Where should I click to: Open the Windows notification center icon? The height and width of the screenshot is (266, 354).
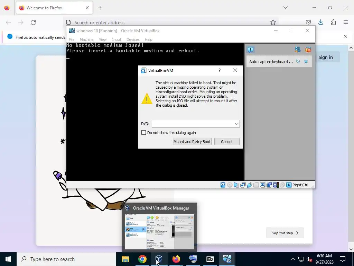click(343, 259)
